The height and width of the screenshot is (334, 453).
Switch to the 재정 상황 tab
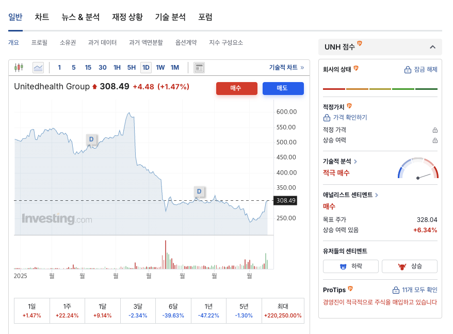coord(127,17)
